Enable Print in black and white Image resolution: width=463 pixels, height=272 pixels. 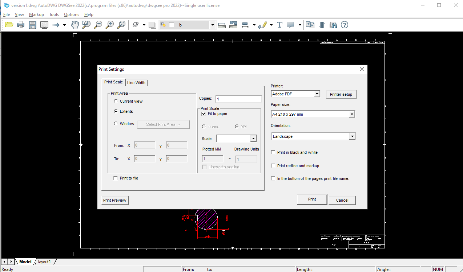(x=273, y=152)
